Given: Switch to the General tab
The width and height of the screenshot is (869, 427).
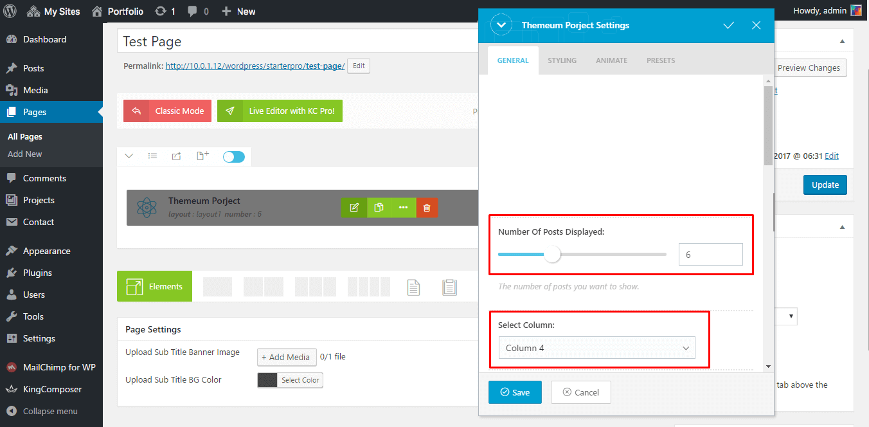Looking at the screenshot, I should click(x=513, y=60).
